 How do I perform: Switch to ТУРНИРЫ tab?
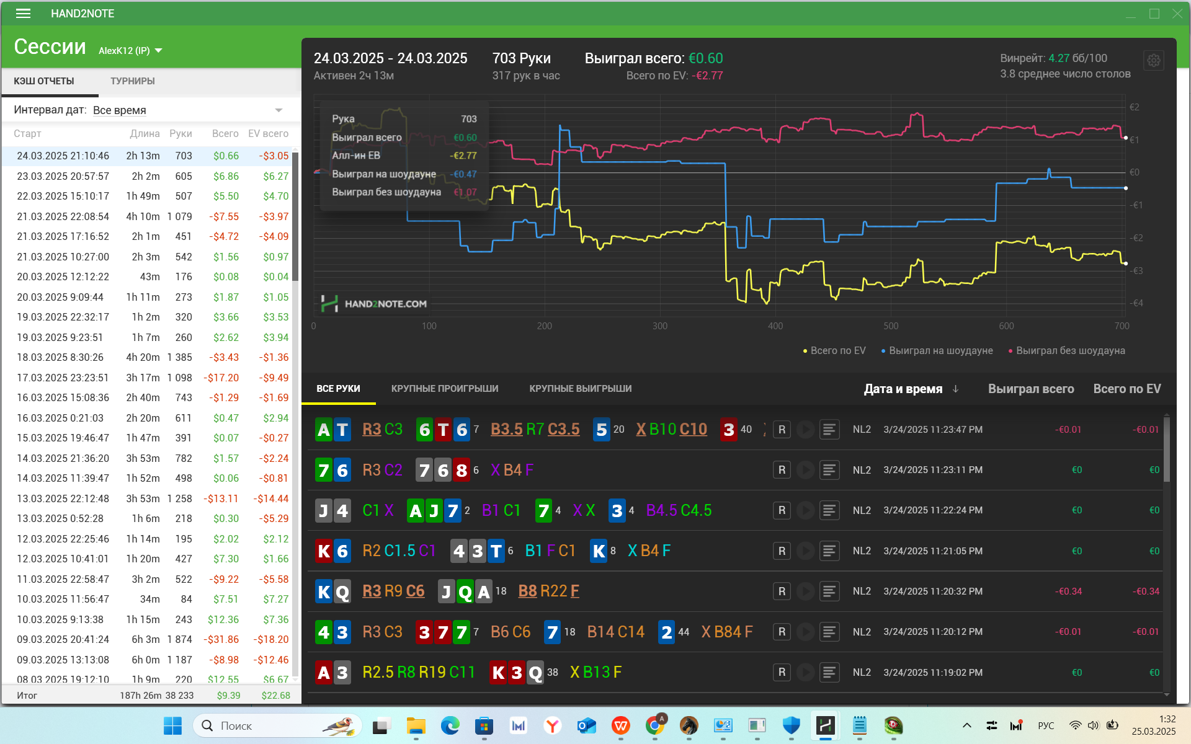click(133, 81)
